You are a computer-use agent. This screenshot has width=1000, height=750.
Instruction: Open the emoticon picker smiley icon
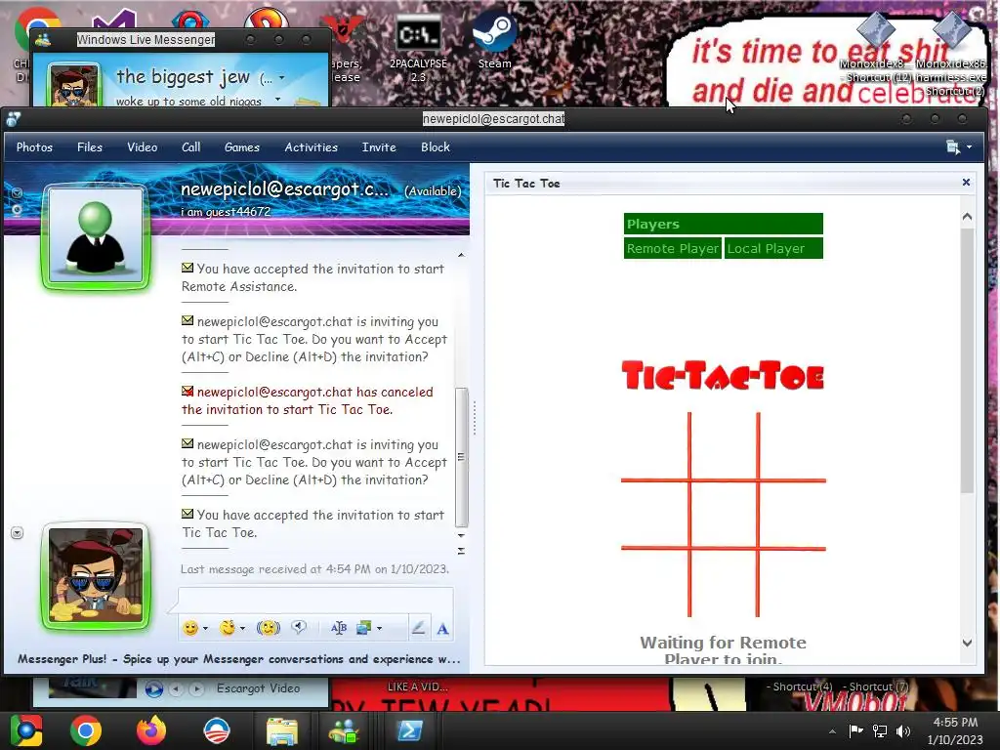coord(190,628)
